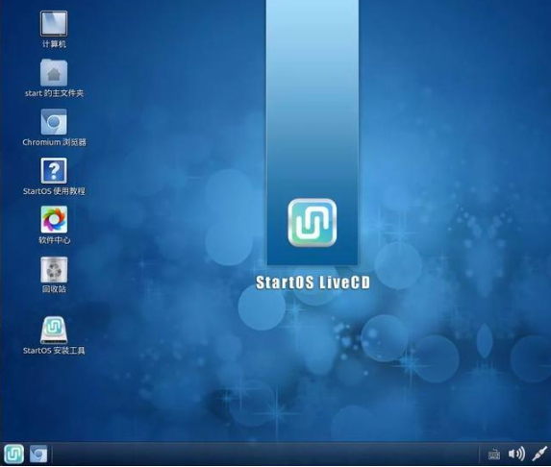The height and width of the screenshot is (467, 551).
Task: Click the keyboard input method tray icon
Action: pos(494,455)
